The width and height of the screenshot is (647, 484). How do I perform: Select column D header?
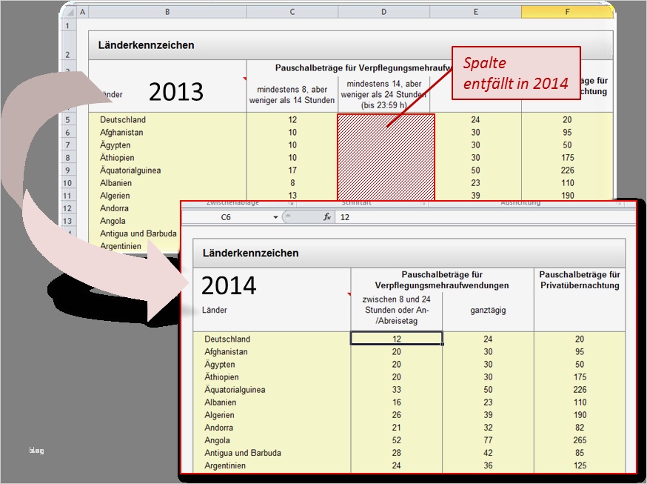(385, 12)
